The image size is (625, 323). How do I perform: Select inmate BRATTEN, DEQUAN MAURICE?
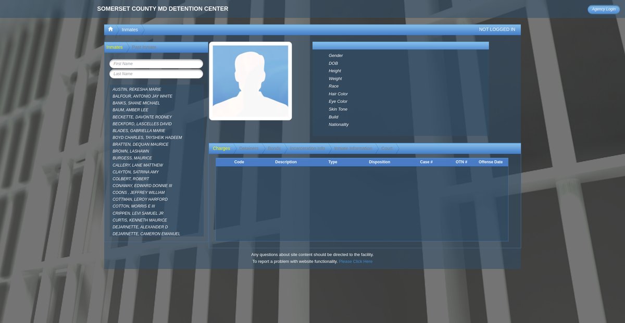tap(141, 144)
